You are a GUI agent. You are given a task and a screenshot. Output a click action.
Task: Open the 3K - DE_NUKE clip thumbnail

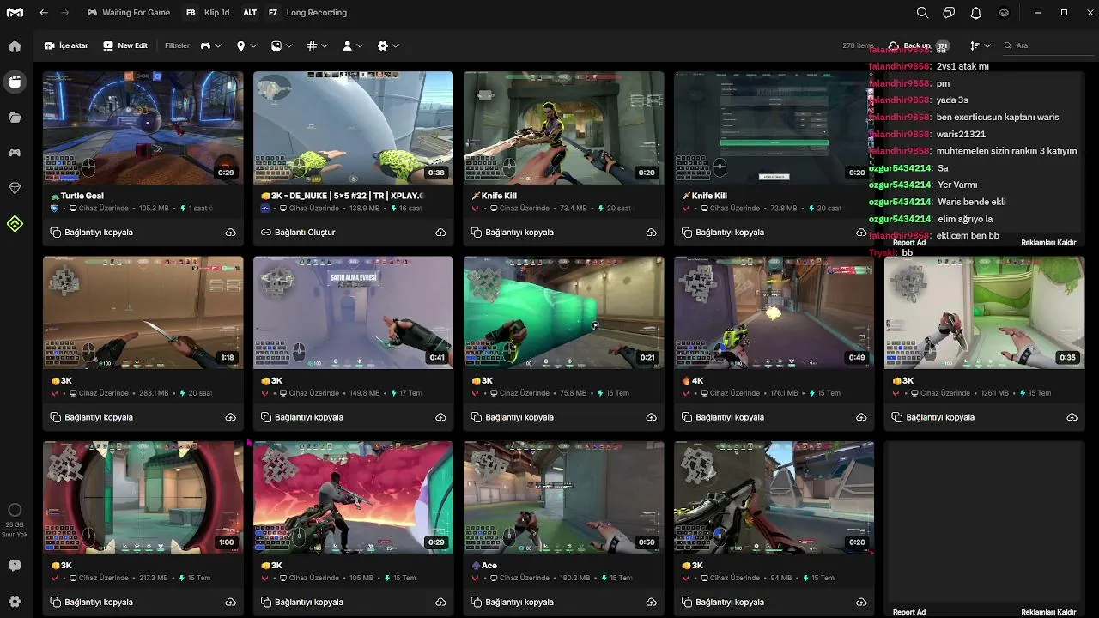(354, 127)
